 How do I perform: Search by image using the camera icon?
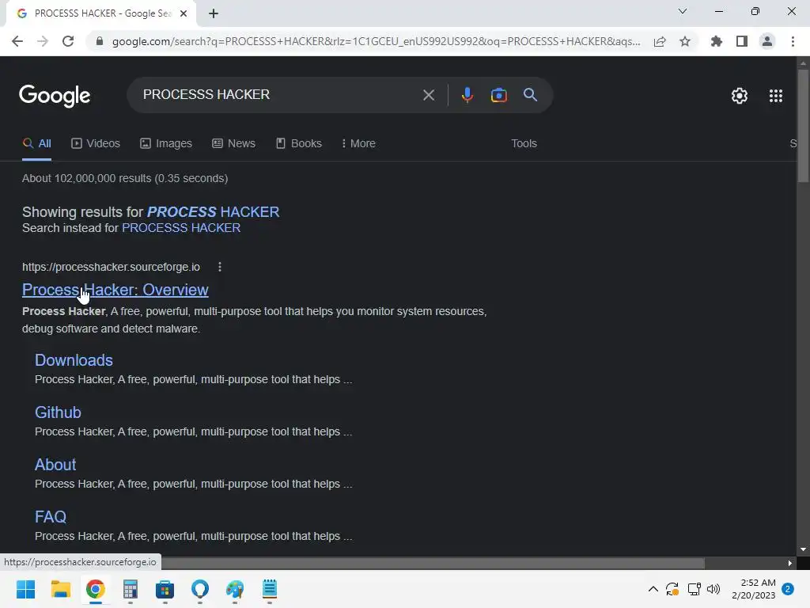point(498,95)
